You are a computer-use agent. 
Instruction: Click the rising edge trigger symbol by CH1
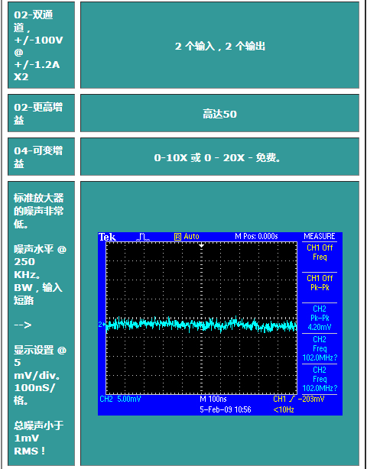click(x=293, y=399)
